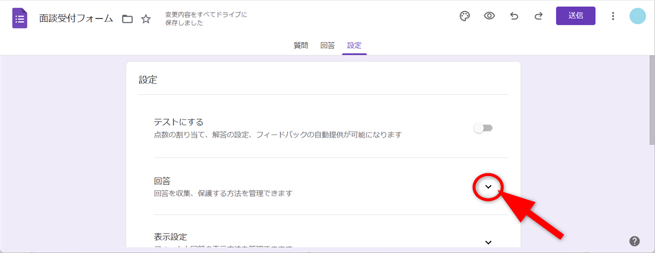The width and height of the screenshot is (655, 253).
Task: Open the customize theme palette icon
Action: pyautogui.click(x=465, y=16)
